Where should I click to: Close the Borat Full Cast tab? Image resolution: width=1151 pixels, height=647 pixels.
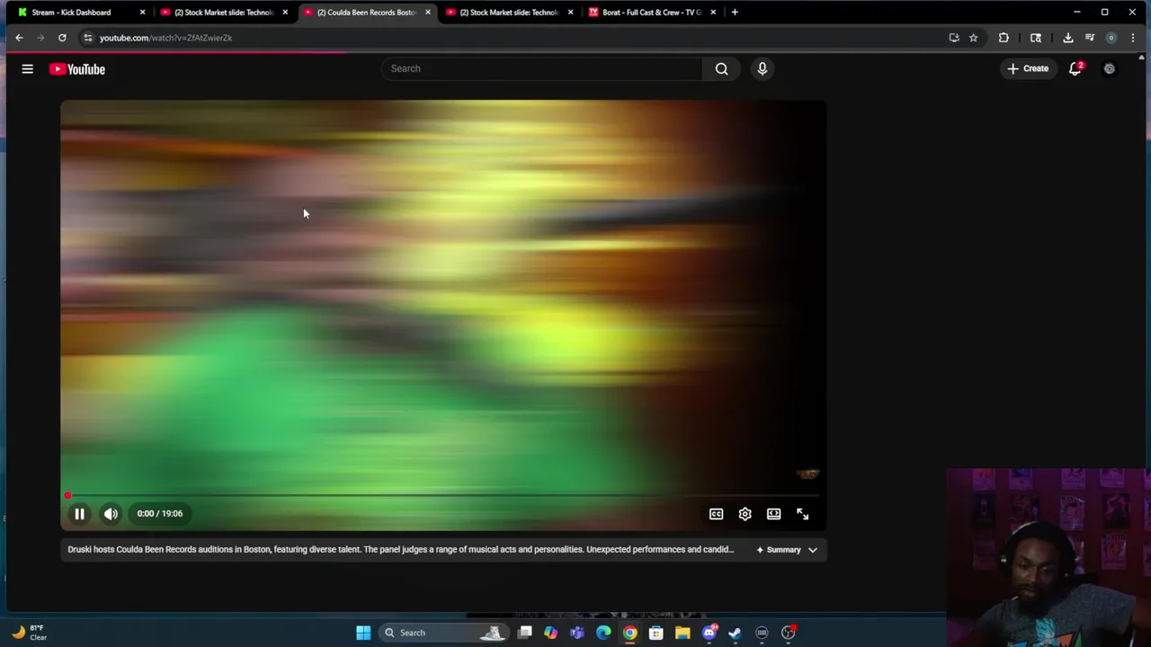click(x=713, y=13)
